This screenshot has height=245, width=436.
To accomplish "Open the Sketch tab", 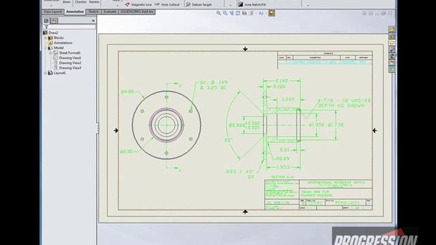I will 93,12.
